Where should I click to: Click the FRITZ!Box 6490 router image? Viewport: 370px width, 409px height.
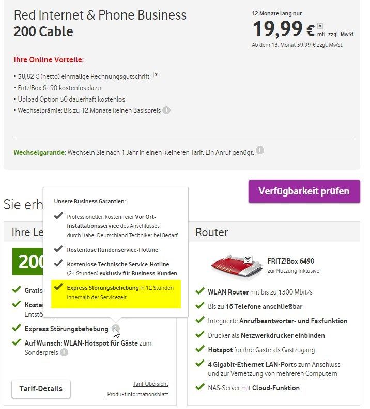(237, 265)
